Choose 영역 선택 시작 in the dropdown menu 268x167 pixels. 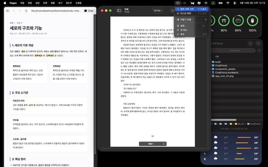point(192,9)
